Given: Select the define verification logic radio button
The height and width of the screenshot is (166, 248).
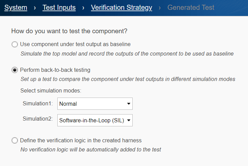Looking at the screenshot, I should click(x=15, y=140).
